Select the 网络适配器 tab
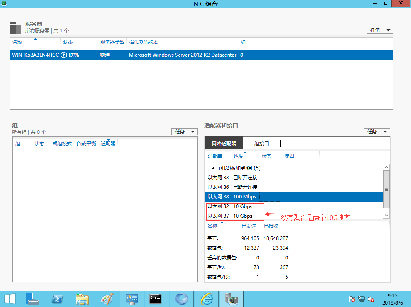Viewport: 411px width, 307px height. pos(224,142)
